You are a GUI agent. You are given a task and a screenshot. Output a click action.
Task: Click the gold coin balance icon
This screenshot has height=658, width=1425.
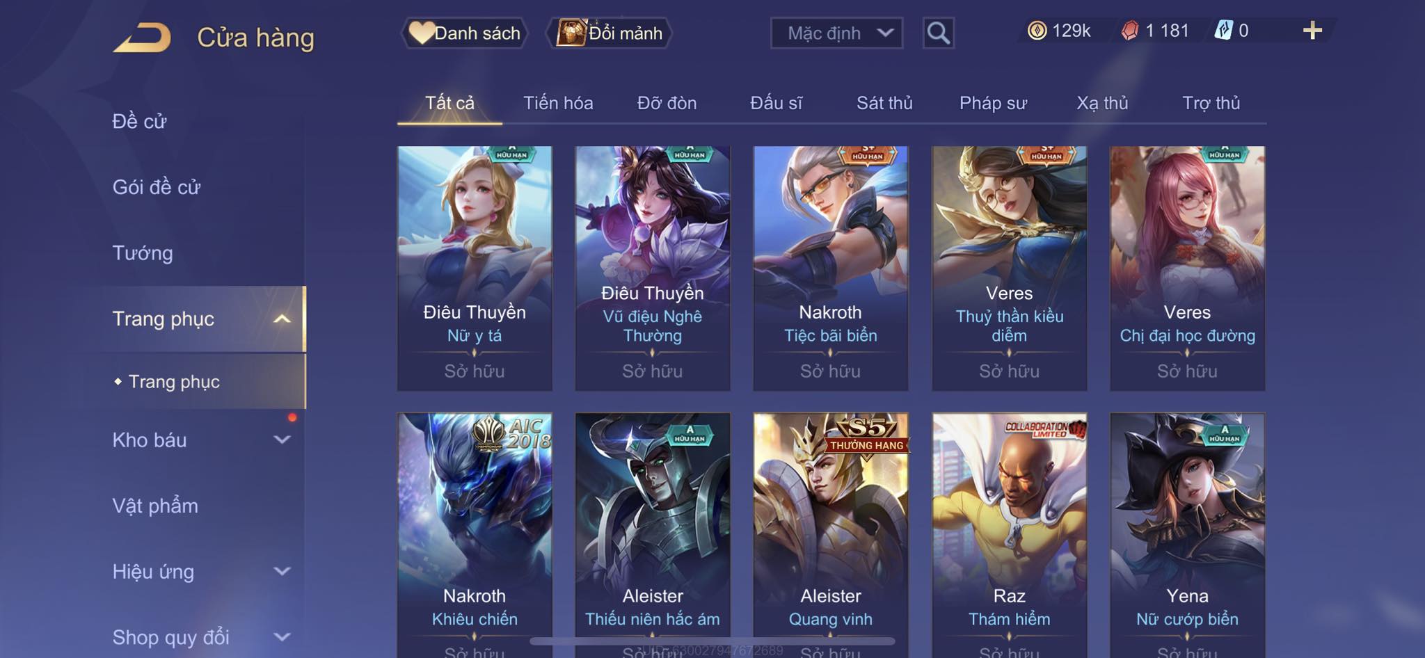1037,31
